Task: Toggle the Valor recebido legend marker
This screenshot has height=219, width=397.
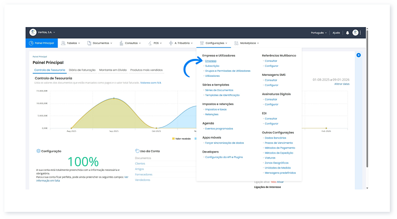Action: [174, 139]
